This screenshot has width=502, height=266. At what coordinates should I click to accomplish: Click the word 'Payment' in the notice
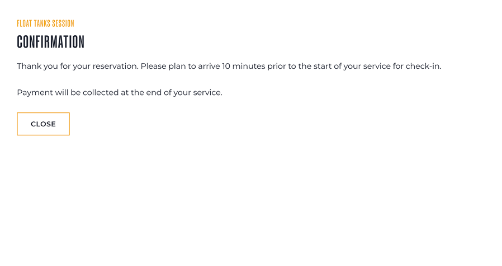[35, 93]
